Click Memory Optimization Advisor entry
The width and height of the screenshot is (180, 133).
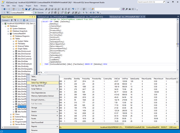point(43,96)
